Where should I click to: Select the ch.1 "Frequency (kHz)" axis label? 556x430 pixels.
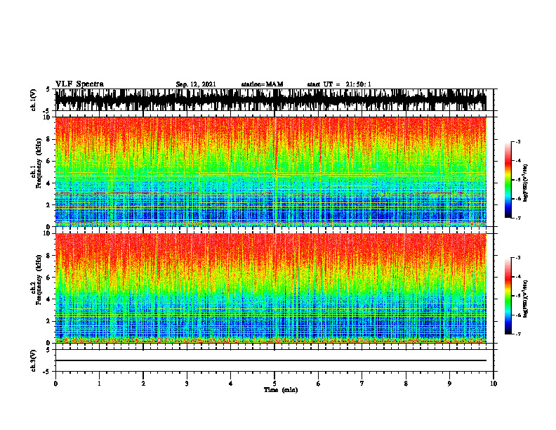[x=39, y=163]
